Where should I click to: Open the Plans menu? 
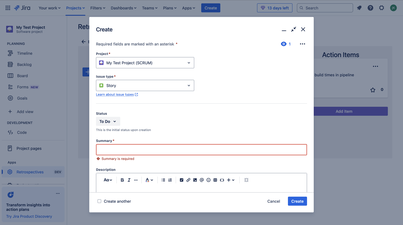170,8
